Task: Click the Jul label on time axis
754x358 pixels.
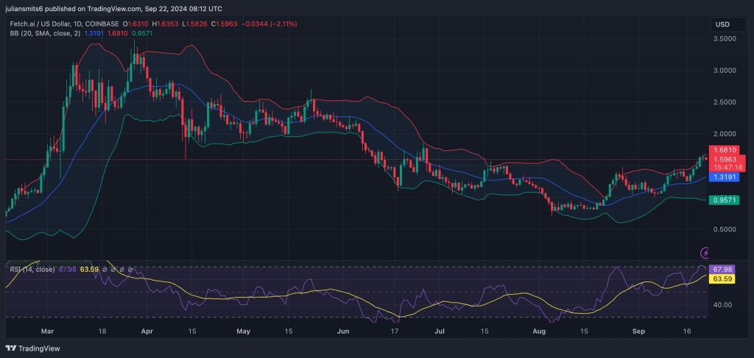Action: coord(440,331)
